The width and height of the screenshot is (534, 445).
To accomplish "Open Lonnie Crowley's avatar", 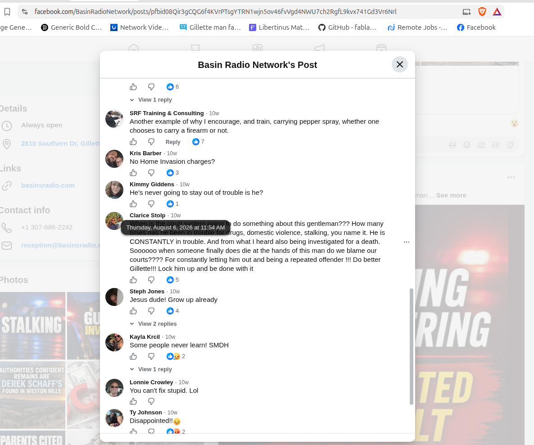I will pyautogui.click(x=114, y=388).
